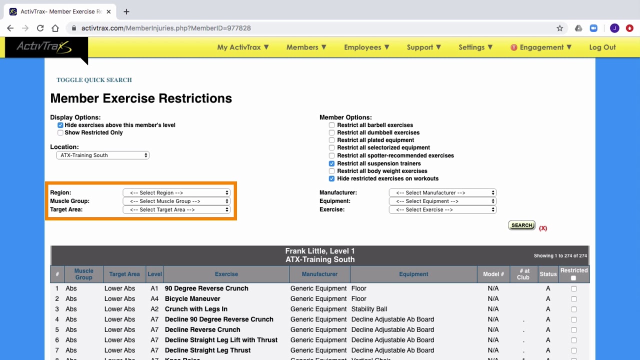Click the Log Out link
640x360 pixels.
click(602, 47)
